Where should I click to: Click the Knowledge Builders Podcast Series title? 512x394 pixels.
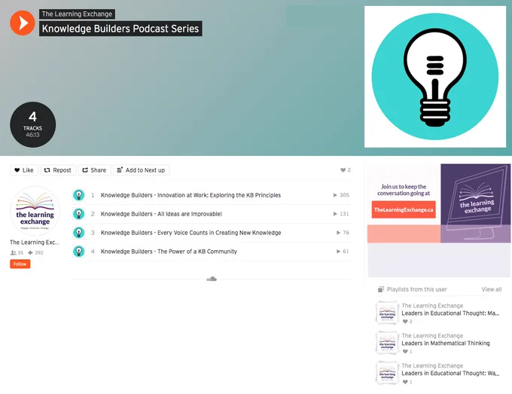tap(120, 29)
